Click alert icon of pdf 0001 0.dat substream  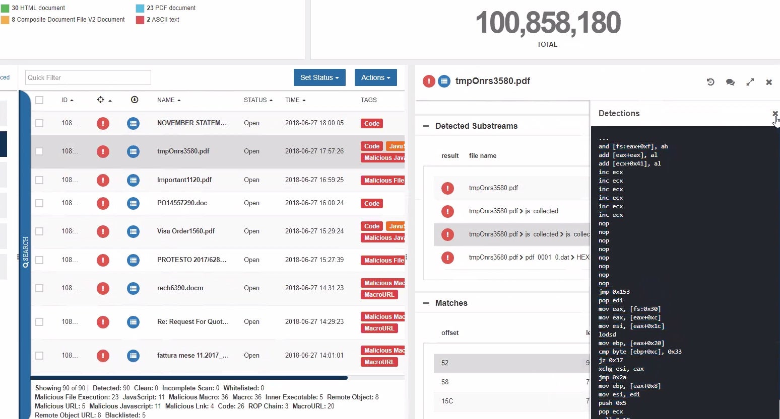point(447,258)
